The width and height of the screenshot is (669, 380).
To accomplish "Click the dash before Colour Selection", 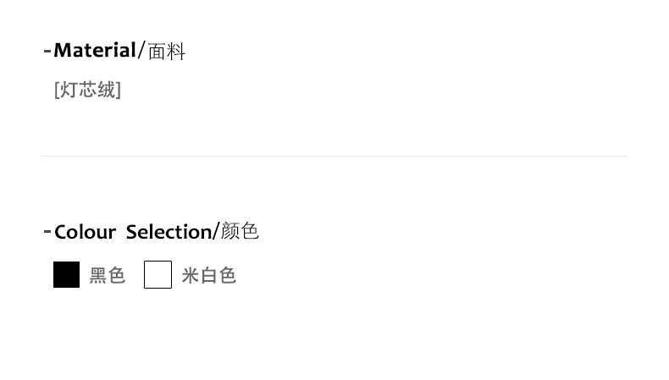I will click(x=47, y=231).
